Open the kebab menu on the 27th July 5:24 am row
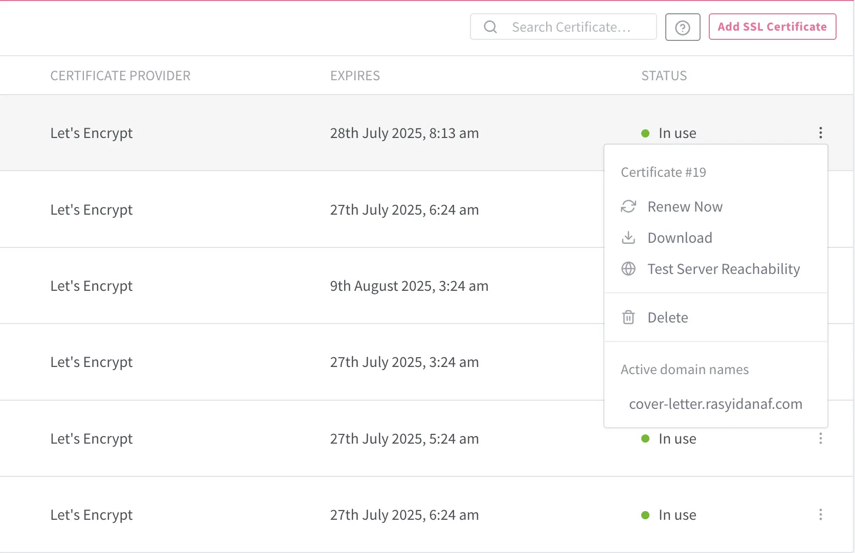 point(820,439)
